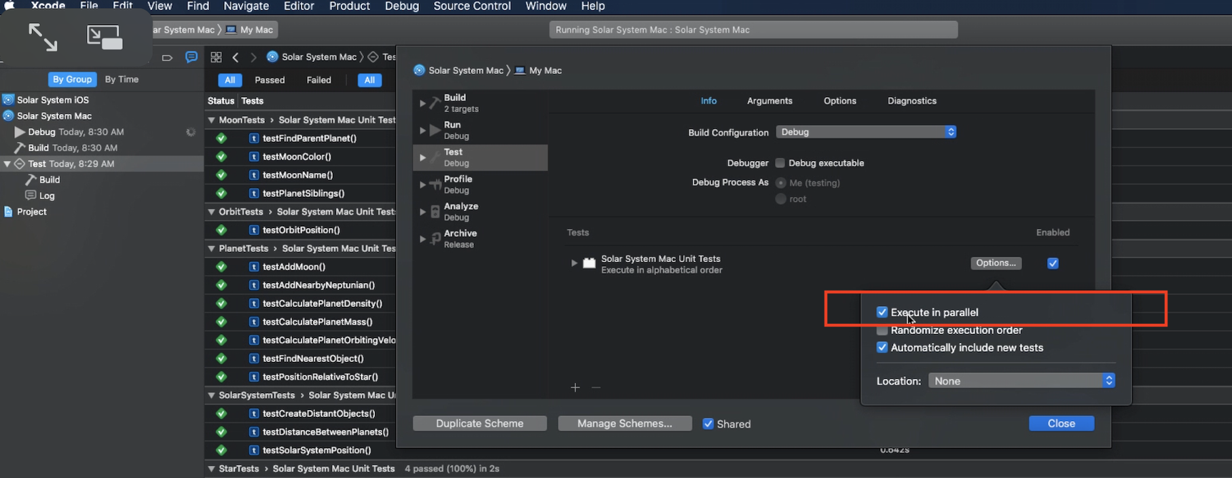Viewport: 1232px width, 478px height.
Task: Filter tests by Passed
Action: (270, 80)
